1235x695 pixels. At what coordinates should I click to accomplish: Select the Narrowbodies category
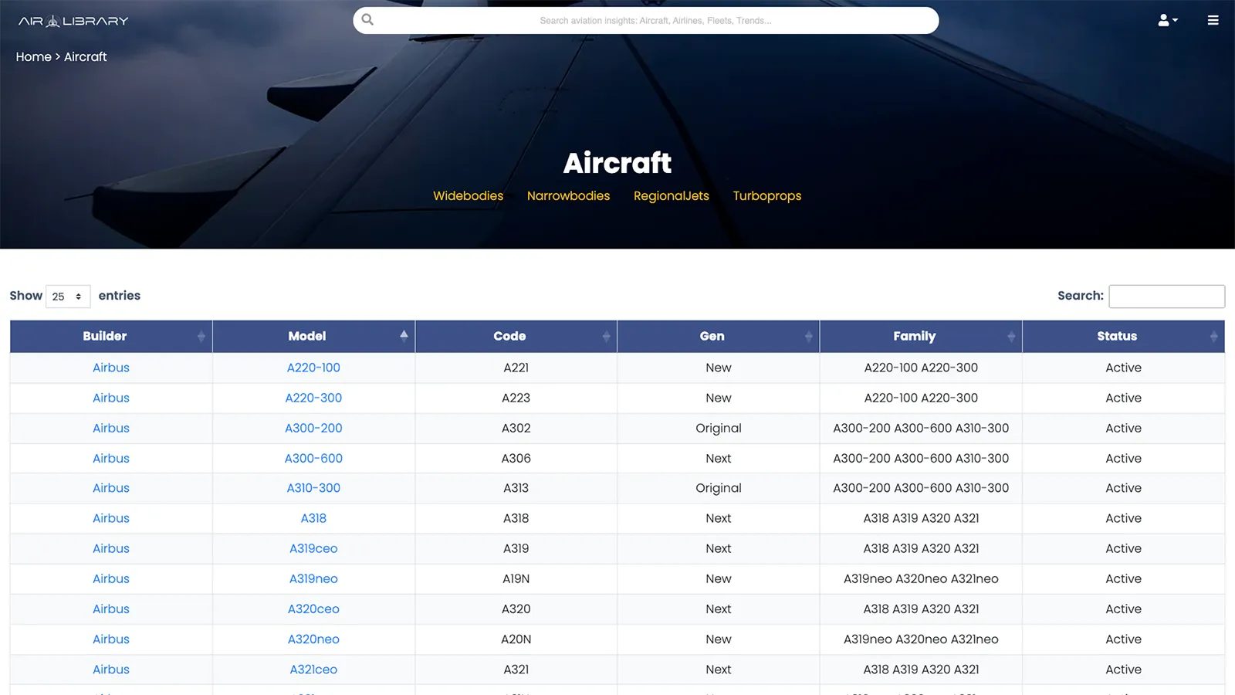tap(568, 196)
